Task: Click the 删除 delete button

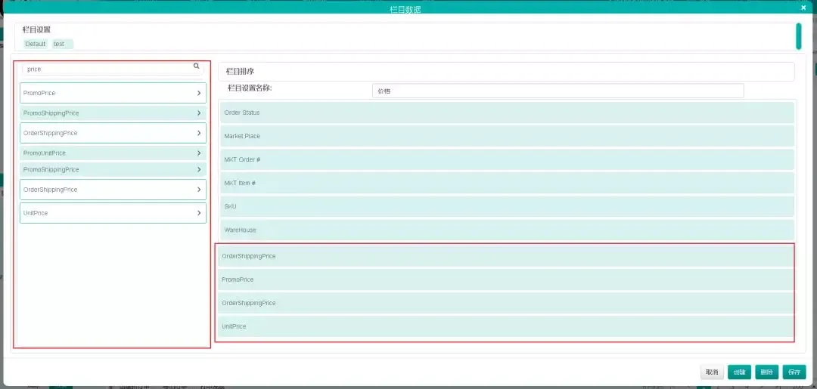Action: pos(766,372)
